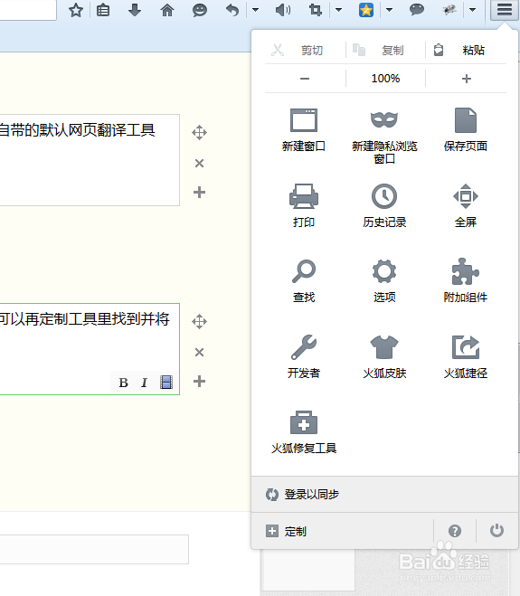Open 定制 customize option

(x=342, y=531)
